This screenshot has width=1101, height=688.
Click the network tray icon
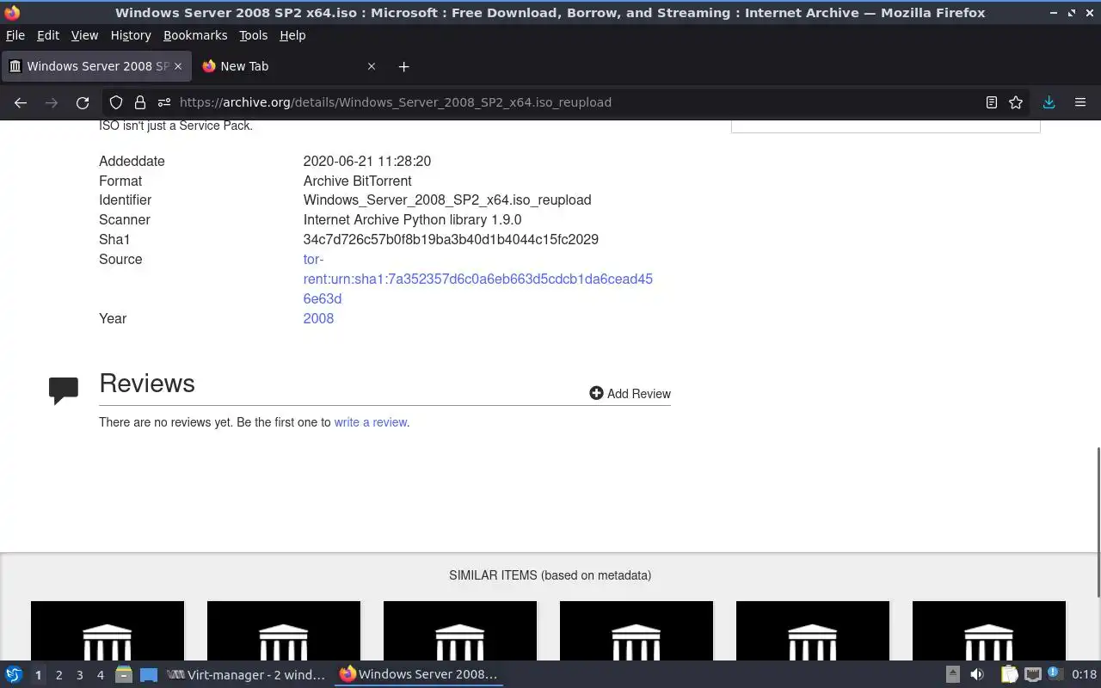point(1033,674)
